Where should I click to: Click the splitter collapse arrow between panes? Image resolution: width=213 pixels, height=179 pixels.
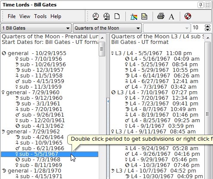(108, 102)
